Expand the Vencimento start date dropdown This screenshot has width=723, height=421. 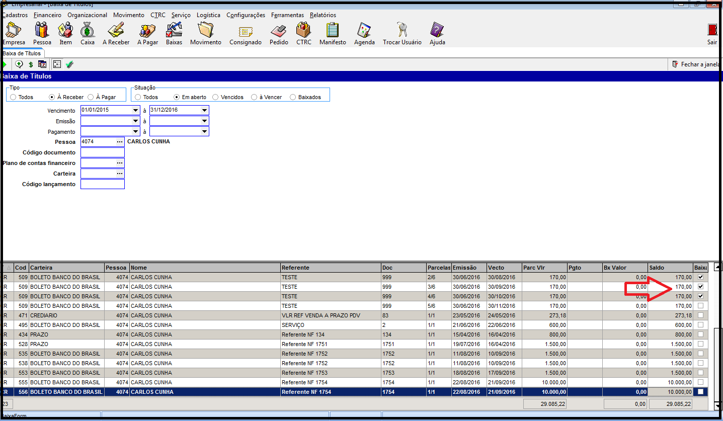pos(135,110)
